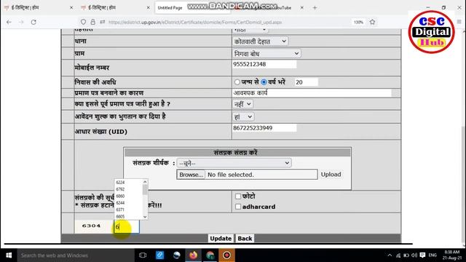The width and height of the screenshot is (466, 262).
Task: Bookmark this page with the star icon
Action: point(372,22)
